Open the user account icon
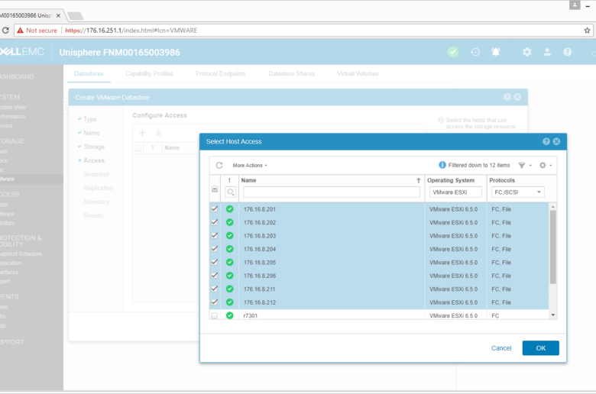Screen dimensions: 596x394 tap(547, 52)
